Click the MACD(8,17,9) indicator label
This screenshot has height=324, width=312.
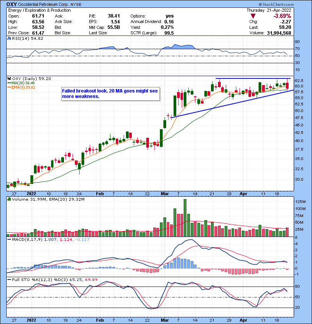click(x=27, y=240)
